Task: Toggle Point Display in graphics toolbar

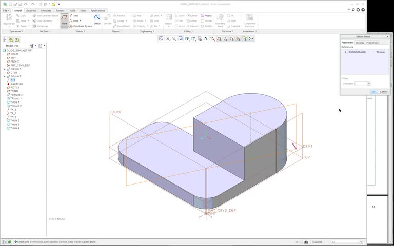Action: pyautogui.click(x=232, y=38)
